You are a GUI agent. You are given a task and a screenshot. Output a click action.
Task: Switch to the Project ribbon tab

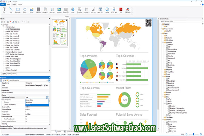[20, 5]
